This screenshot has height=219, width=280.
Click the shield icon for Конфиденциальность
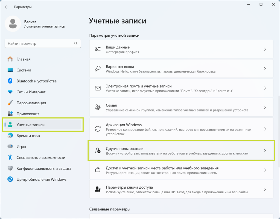[x=10, y=168]
